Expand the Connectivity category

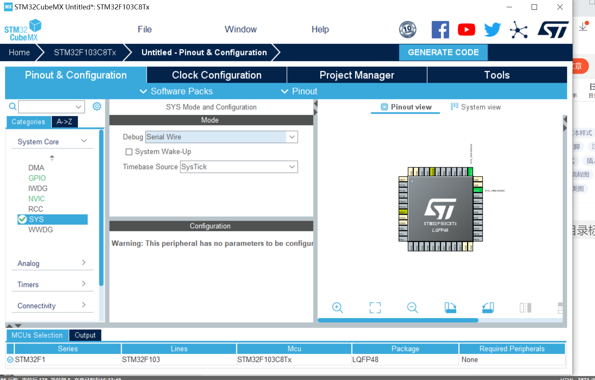84,305
